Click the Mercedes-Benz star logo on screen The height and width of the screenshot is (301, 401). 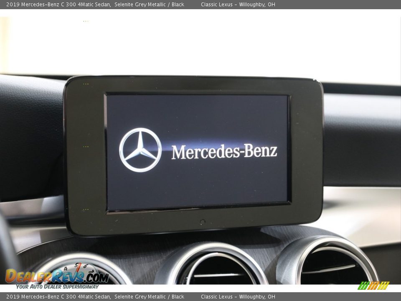[x=140, y=150]
